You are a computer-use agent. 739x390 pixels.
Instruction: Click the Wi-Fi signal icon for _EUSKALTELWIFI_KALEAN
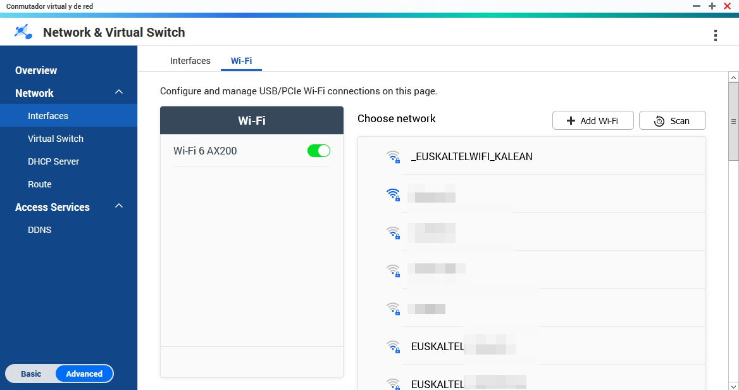pyautogui.click(x=394, y=157)
